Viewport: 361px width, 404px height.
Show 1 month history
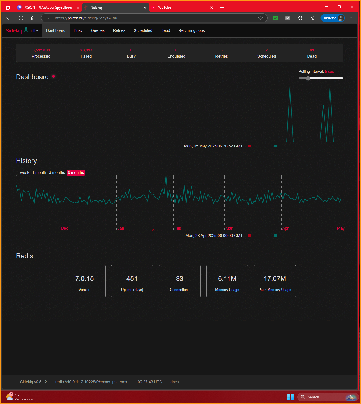pyautogui.click(x=39, y=173)
